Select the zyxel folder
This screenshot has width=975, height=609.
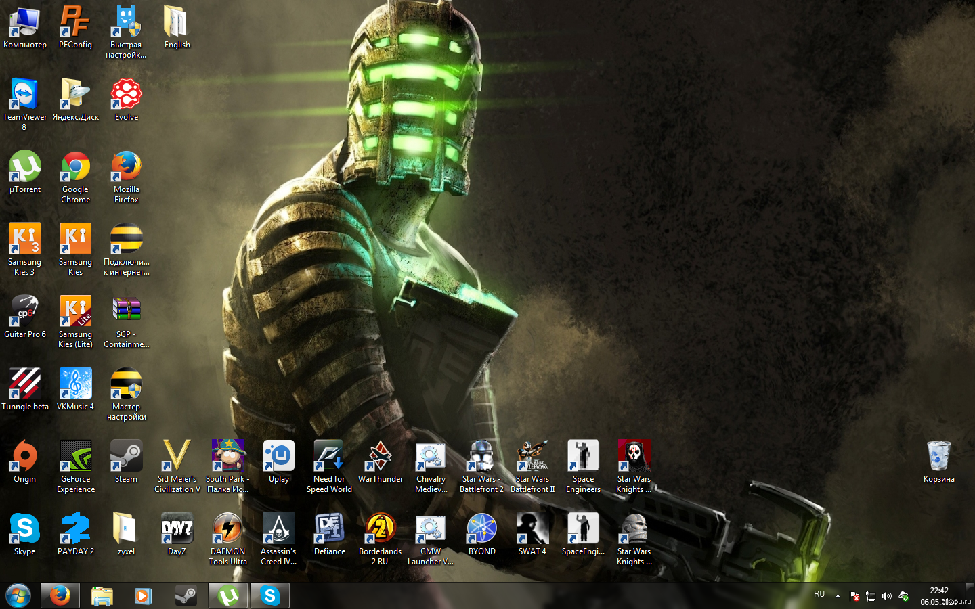[x=126, y=535]
